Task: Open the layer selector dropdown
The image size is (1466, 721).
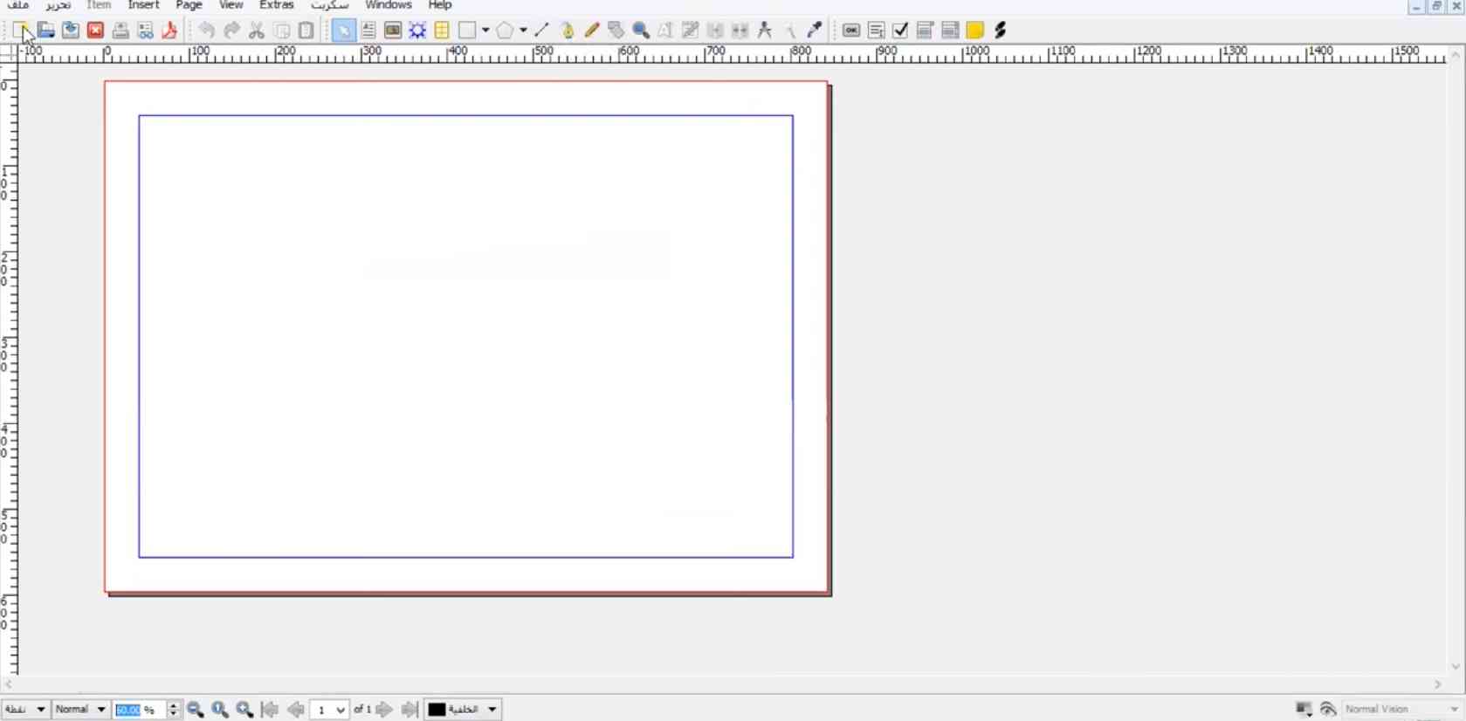Action: tap(463, 710)
